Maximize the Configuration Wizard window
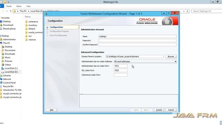This screenshot has width=222, height=125. [169, 13]
